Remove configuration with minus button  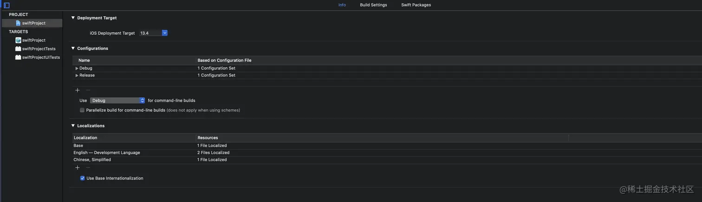pyautogui.click(x=88, y=90)
